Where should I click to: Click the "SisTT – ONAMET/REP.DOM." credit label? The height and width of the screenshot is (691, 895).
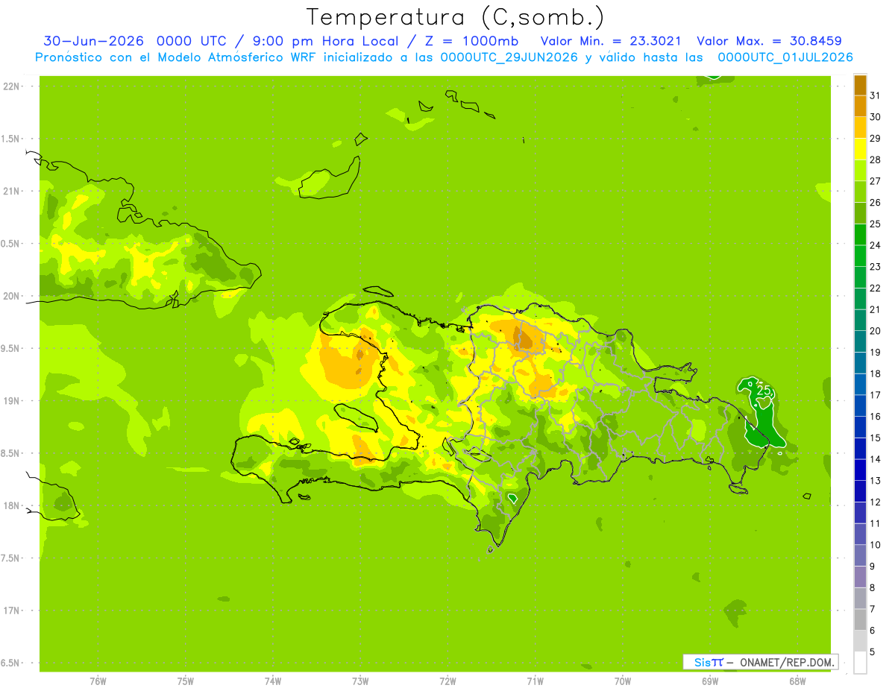pos(760,662)
